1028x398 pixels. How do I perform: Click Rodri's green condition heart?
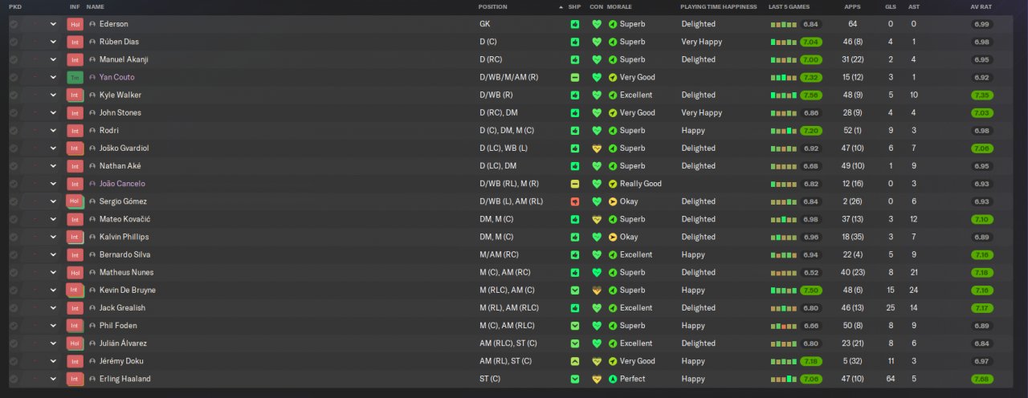point(596,130)
